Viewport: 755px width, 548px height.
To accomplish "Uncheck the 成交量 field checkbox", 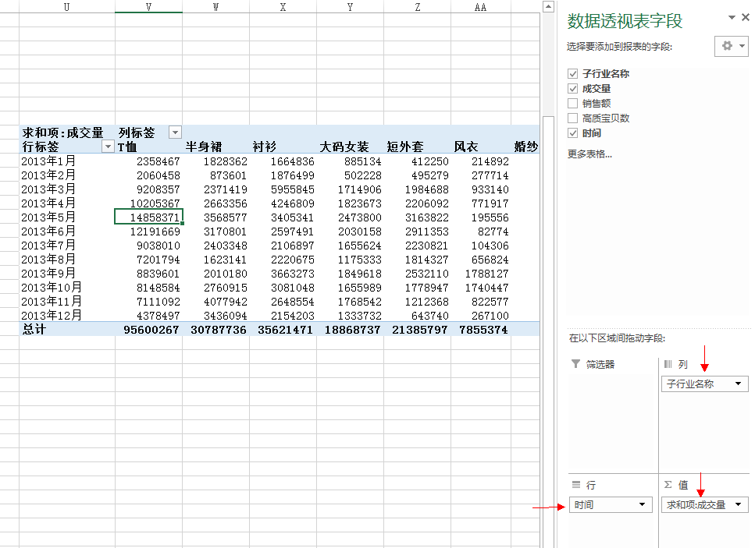I will [x=572, y=88].
